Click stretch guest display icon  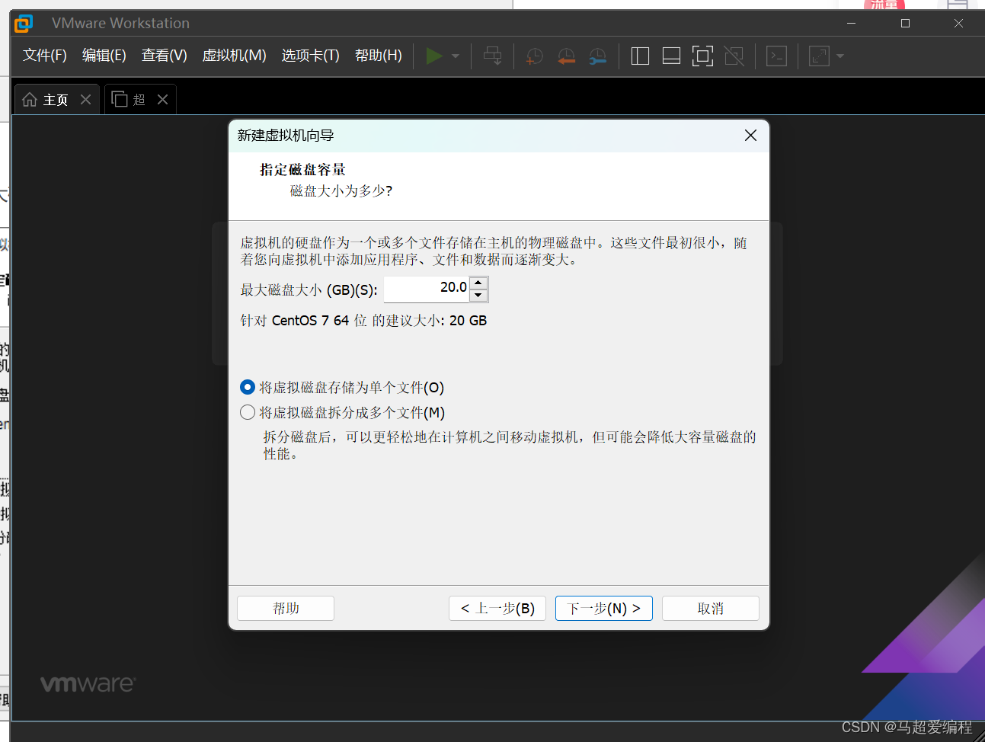pyautogui.click(x=819, y=56)
